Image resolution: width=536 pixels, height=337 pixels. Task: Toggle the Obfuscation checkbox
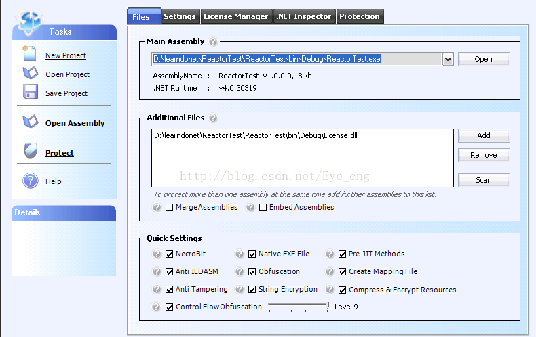[x=252, y=272]
